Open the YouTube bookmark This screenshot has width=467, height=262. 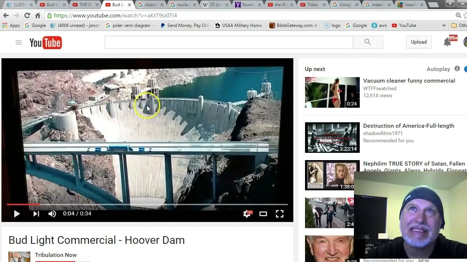404,25
